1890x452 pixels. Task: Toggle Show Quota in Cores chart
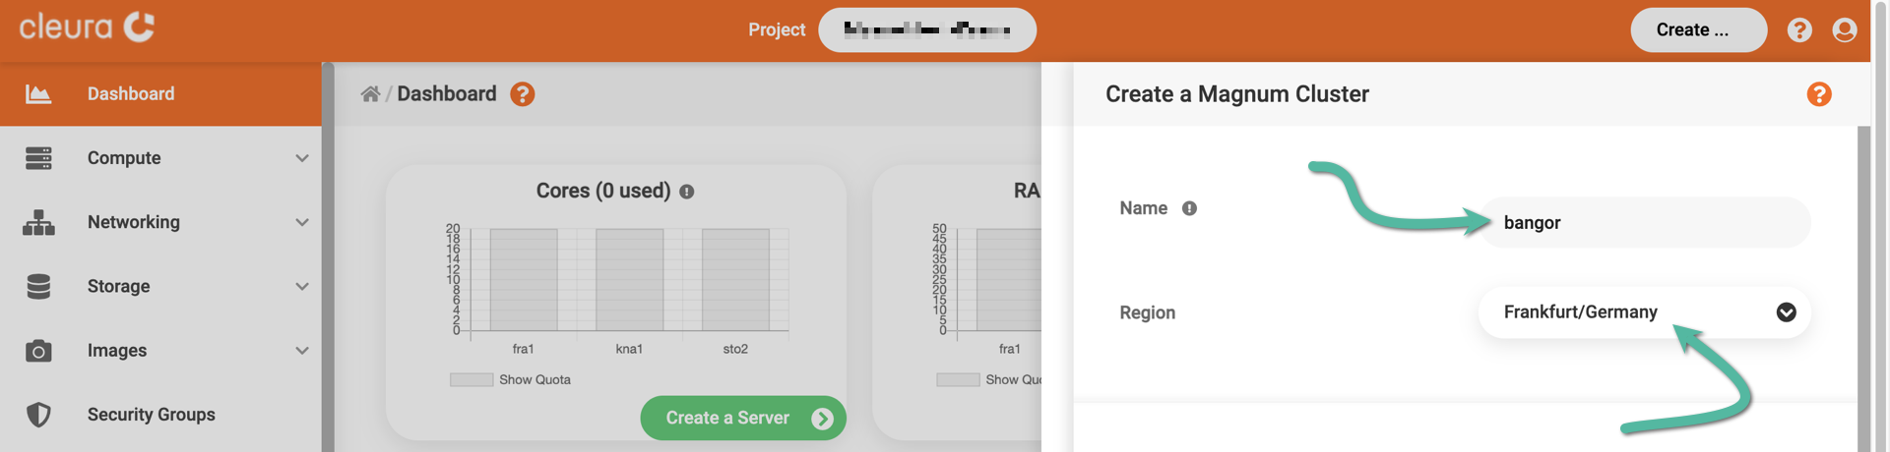point(472,380)
